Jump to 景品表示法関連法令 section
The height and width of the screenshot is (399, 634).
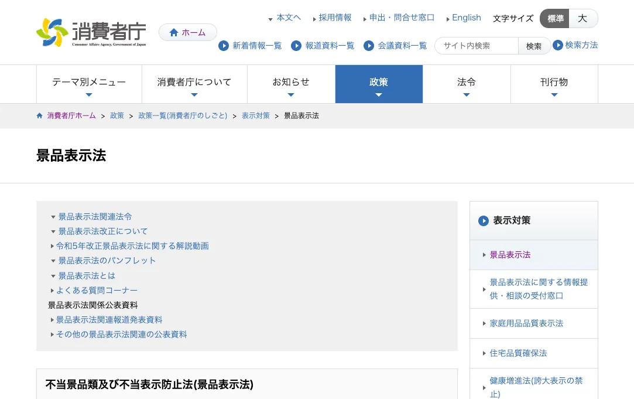95,217
